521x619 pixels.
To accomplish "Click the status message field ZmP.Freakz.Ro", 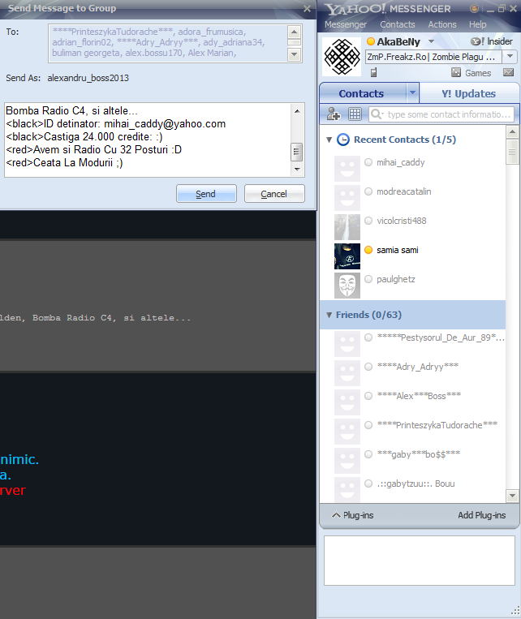I will [x=433, y=57].
